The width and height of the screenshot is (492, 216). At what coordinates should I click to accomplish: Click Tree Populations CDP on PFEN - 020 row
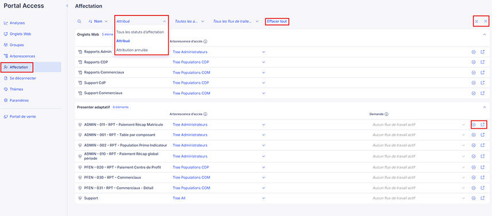point(191,167)
